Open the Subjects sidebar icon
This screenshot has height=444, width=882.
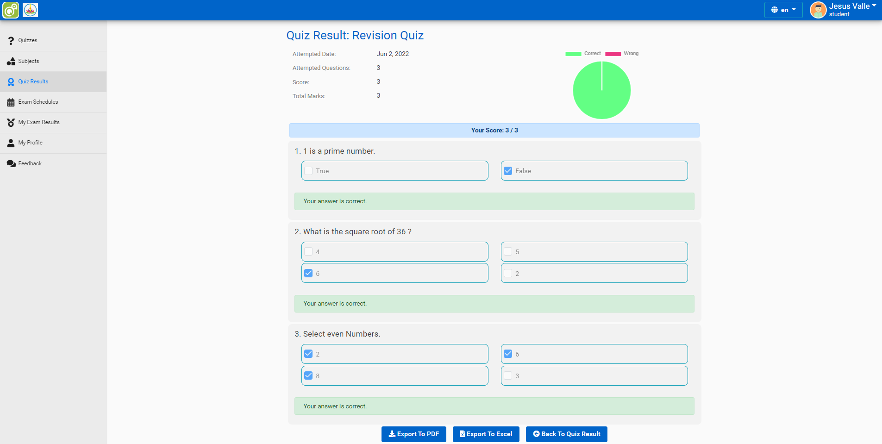coord(11,61)
